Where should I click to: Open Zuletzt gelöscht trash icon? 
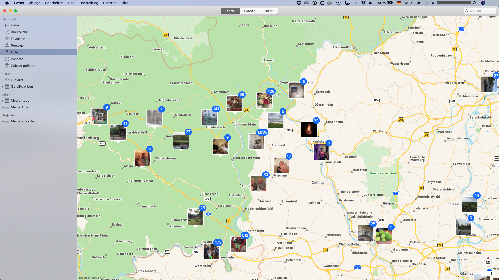(x=7, y=66)
